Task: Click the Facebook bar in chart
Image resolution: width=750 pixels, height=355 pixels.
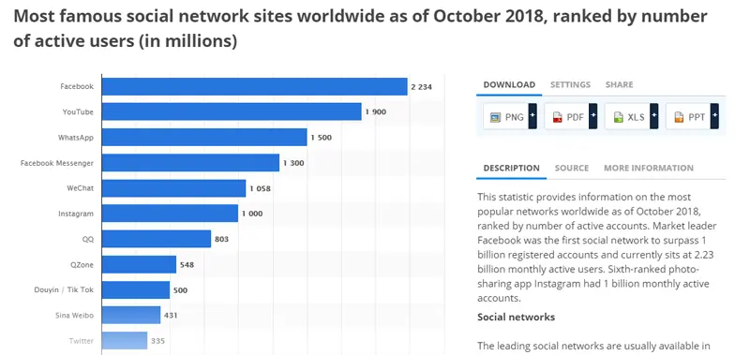Action: click(x=254, y=86)
